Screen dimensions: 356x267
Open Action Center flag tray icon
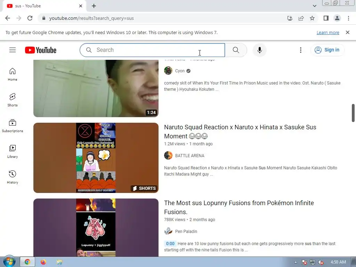pyautogui.click(x=304, y=262)
